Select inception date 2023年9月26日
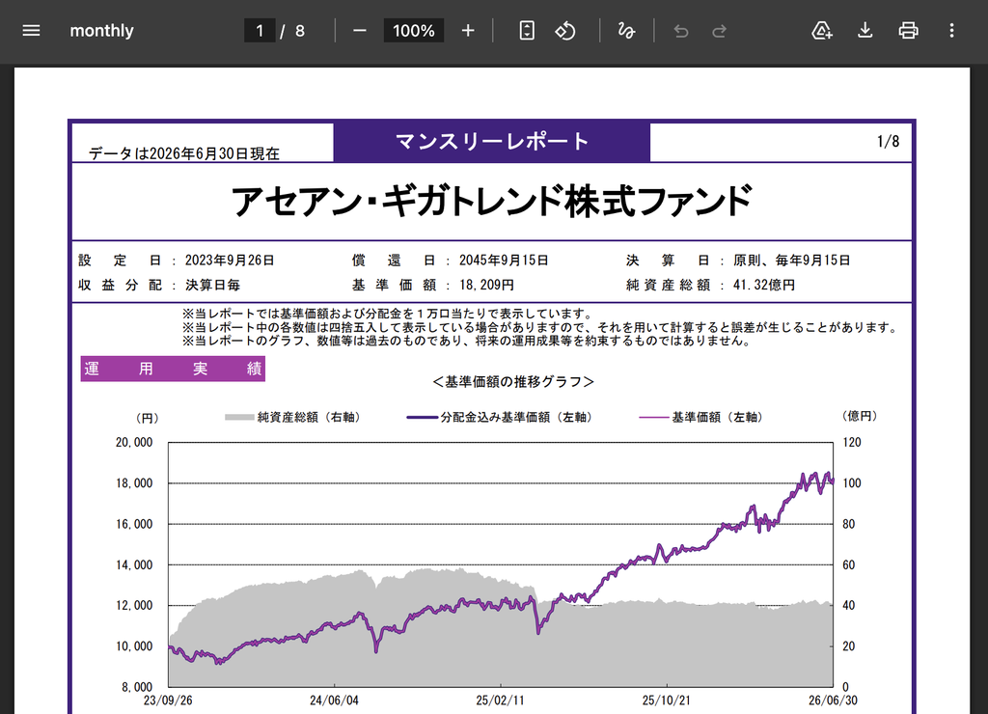The height and width of the screenshot is (714, 988). pyautogui.click(x=230, y=261)
